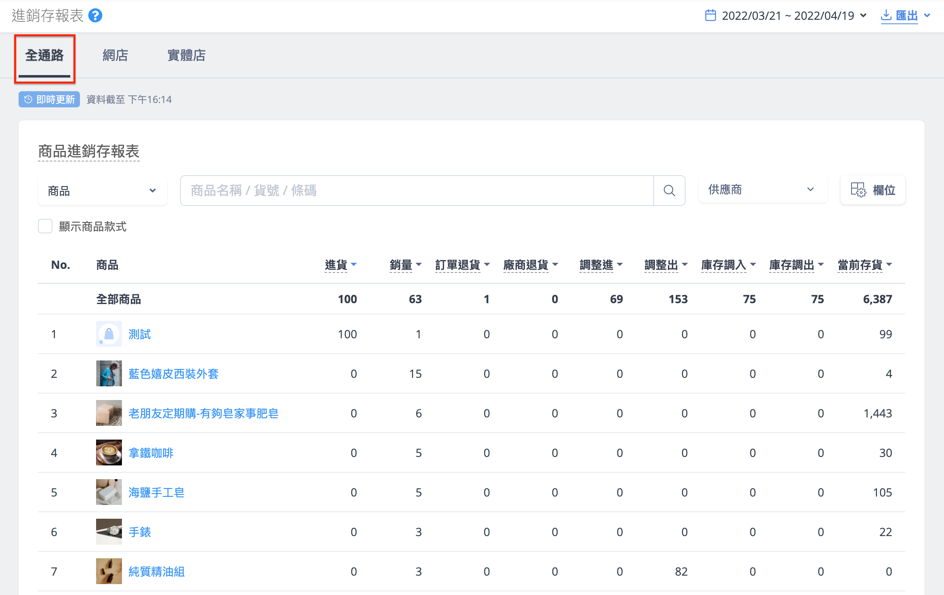This screenshot has width=944, height=595.
Task: Click the 測試 shopping bag thumbnail
Action: (109, 334)
